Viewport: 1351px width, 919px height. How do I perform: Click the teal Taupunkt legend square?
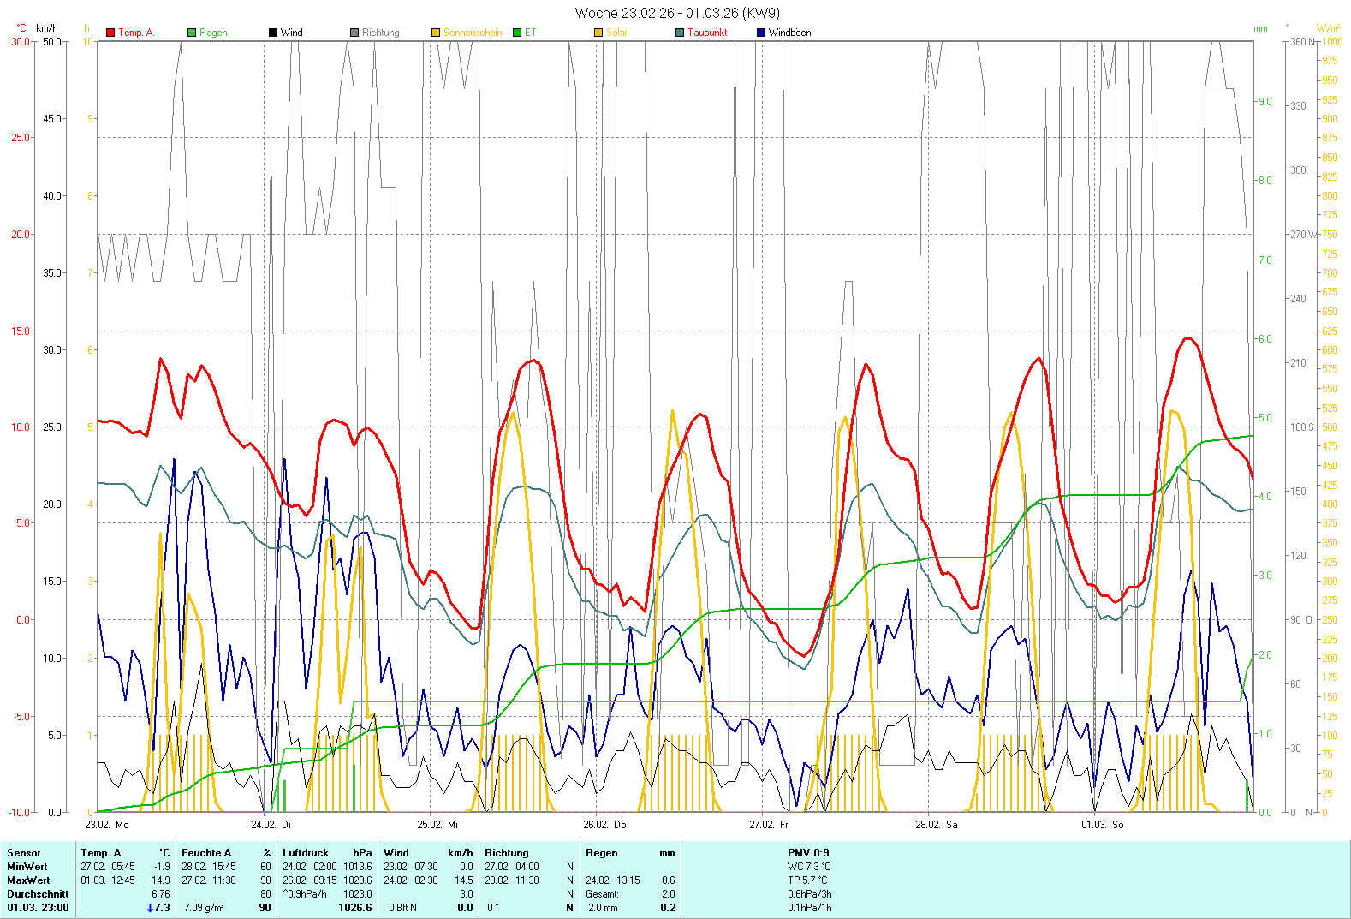(680, 33)
